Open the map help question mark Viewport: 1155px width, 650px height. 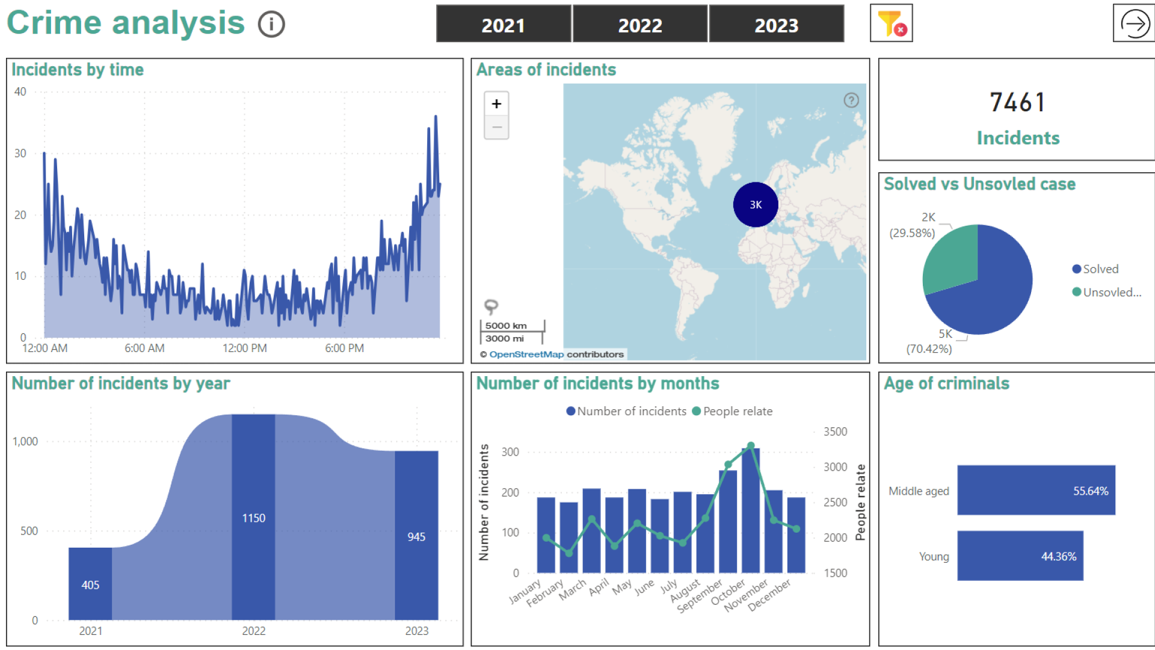click(x=851, y=100)
